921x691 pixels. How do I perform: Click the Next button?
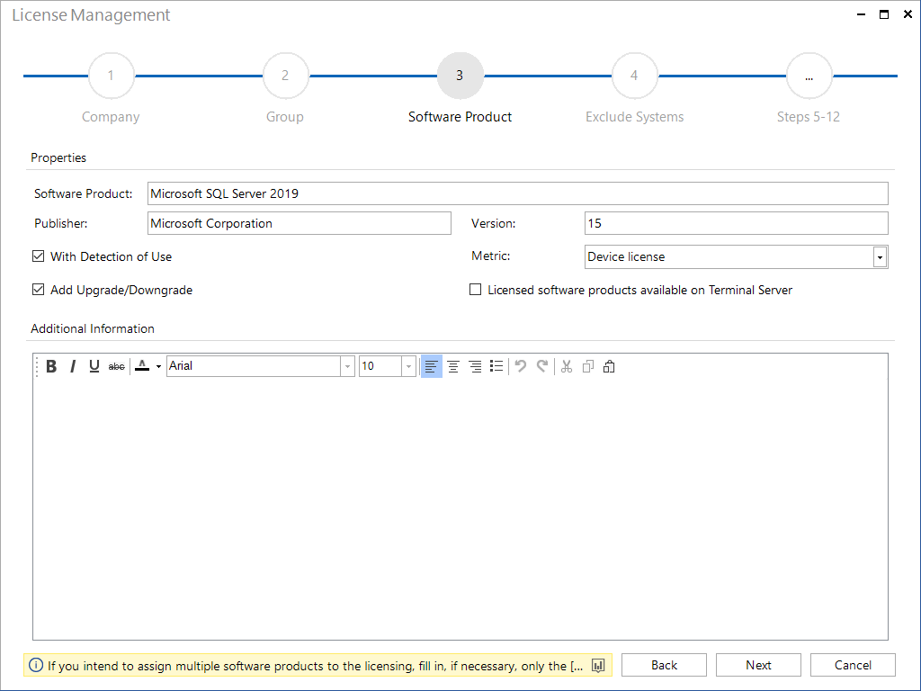click(758, 665)
